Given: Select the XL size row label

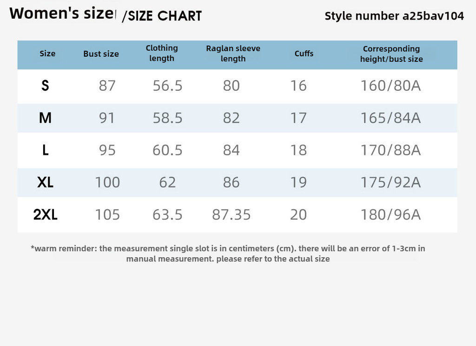Looking at the screenshot, I should pyautogui.click(x=45, y=182).
